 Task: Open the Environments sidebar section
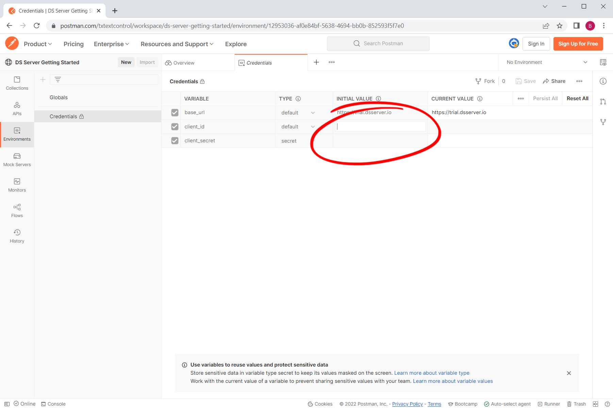(17, 135)
